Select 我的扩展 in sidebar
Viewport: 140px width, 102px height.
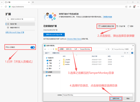(x=20, y=24)
